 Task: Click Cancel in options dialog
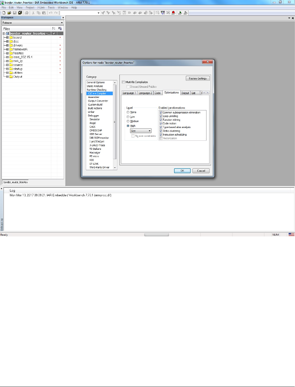[x=201, y=171]
